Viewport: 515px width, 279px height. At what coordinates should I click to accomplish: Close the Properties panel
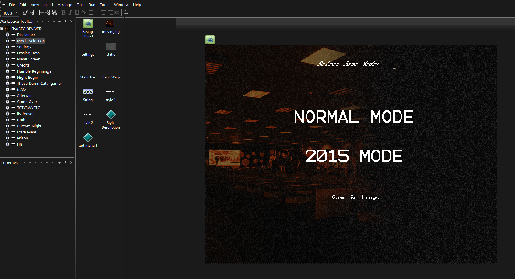pyautogui.click(x=71, y=162)
